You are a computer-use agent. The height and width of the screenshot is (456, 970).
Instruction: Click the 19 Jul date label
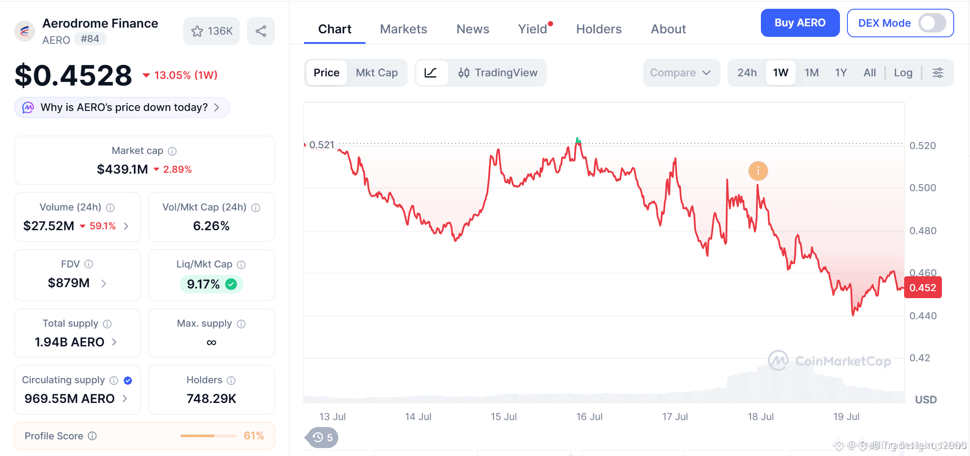(x=847, y=417)
